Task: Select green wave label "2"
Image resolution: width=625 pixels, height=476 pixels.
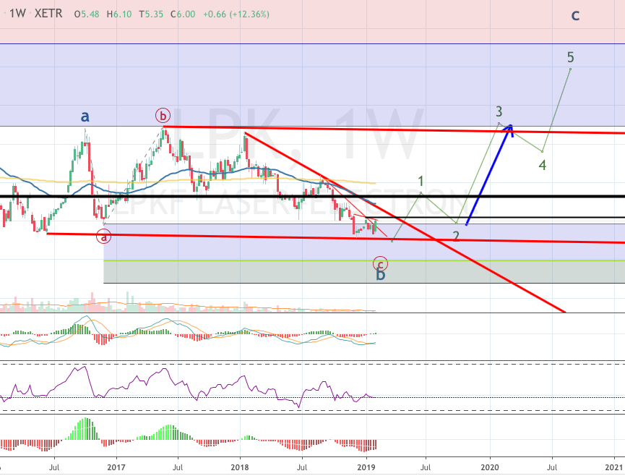Action: pyautogui.click(x=456, y=235)
